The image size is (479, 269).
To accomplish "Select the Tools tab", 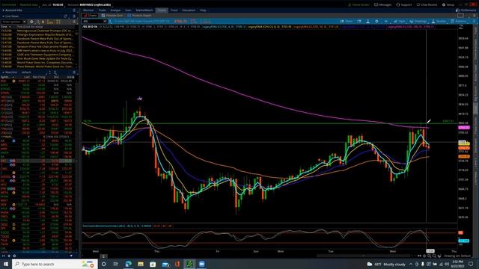I will (174, 10).
